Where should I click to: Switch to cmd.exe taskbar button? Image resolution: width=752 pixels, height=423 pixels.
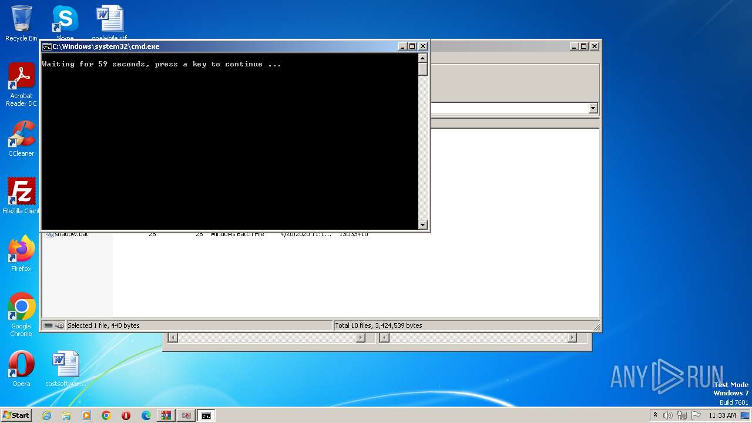[x=206, y=415]
